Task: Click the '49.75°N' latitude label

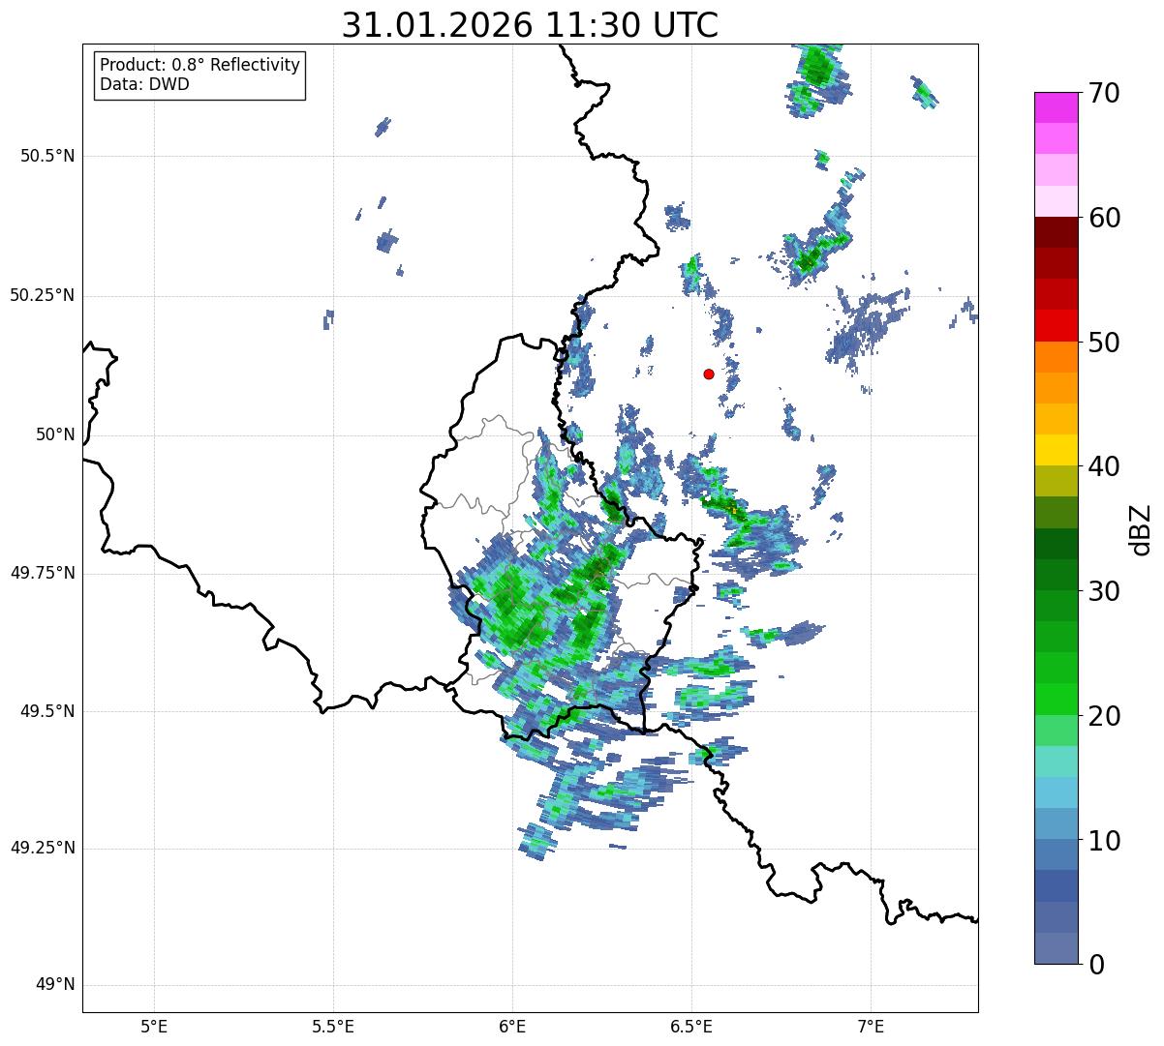Action: click(x=42, y=573)
